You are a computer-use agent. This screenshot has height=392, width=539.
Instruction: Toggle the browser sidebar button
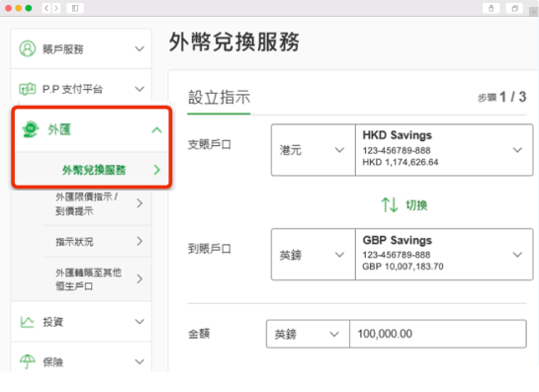point(75,8)
